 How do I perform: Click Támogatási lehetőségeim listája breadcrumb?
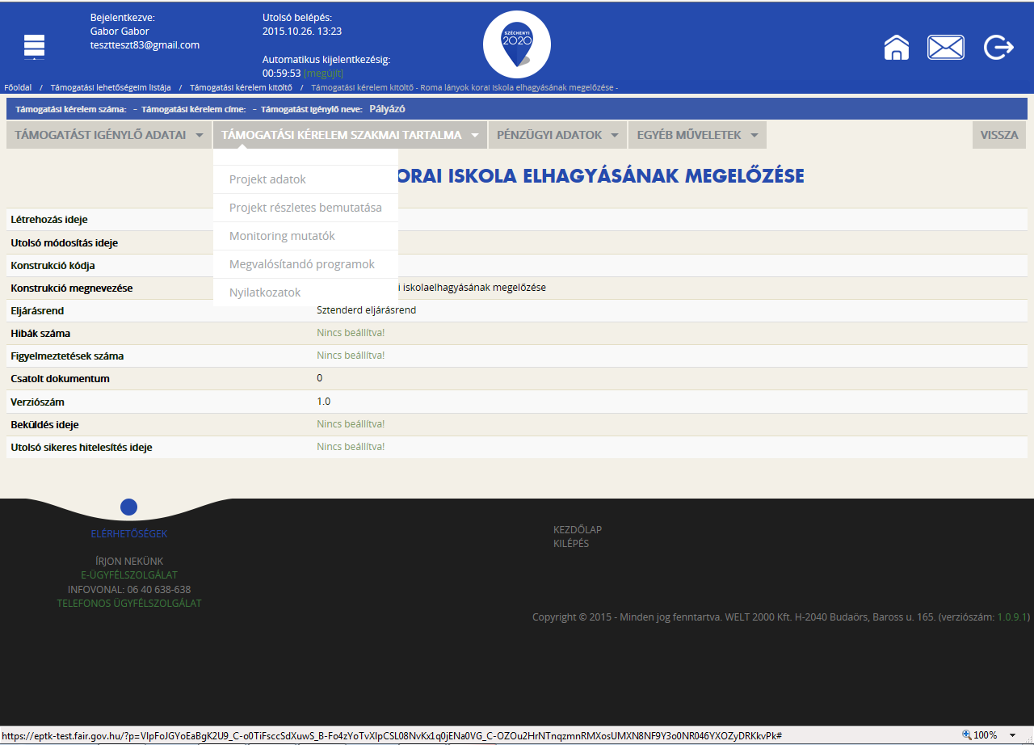111,87
